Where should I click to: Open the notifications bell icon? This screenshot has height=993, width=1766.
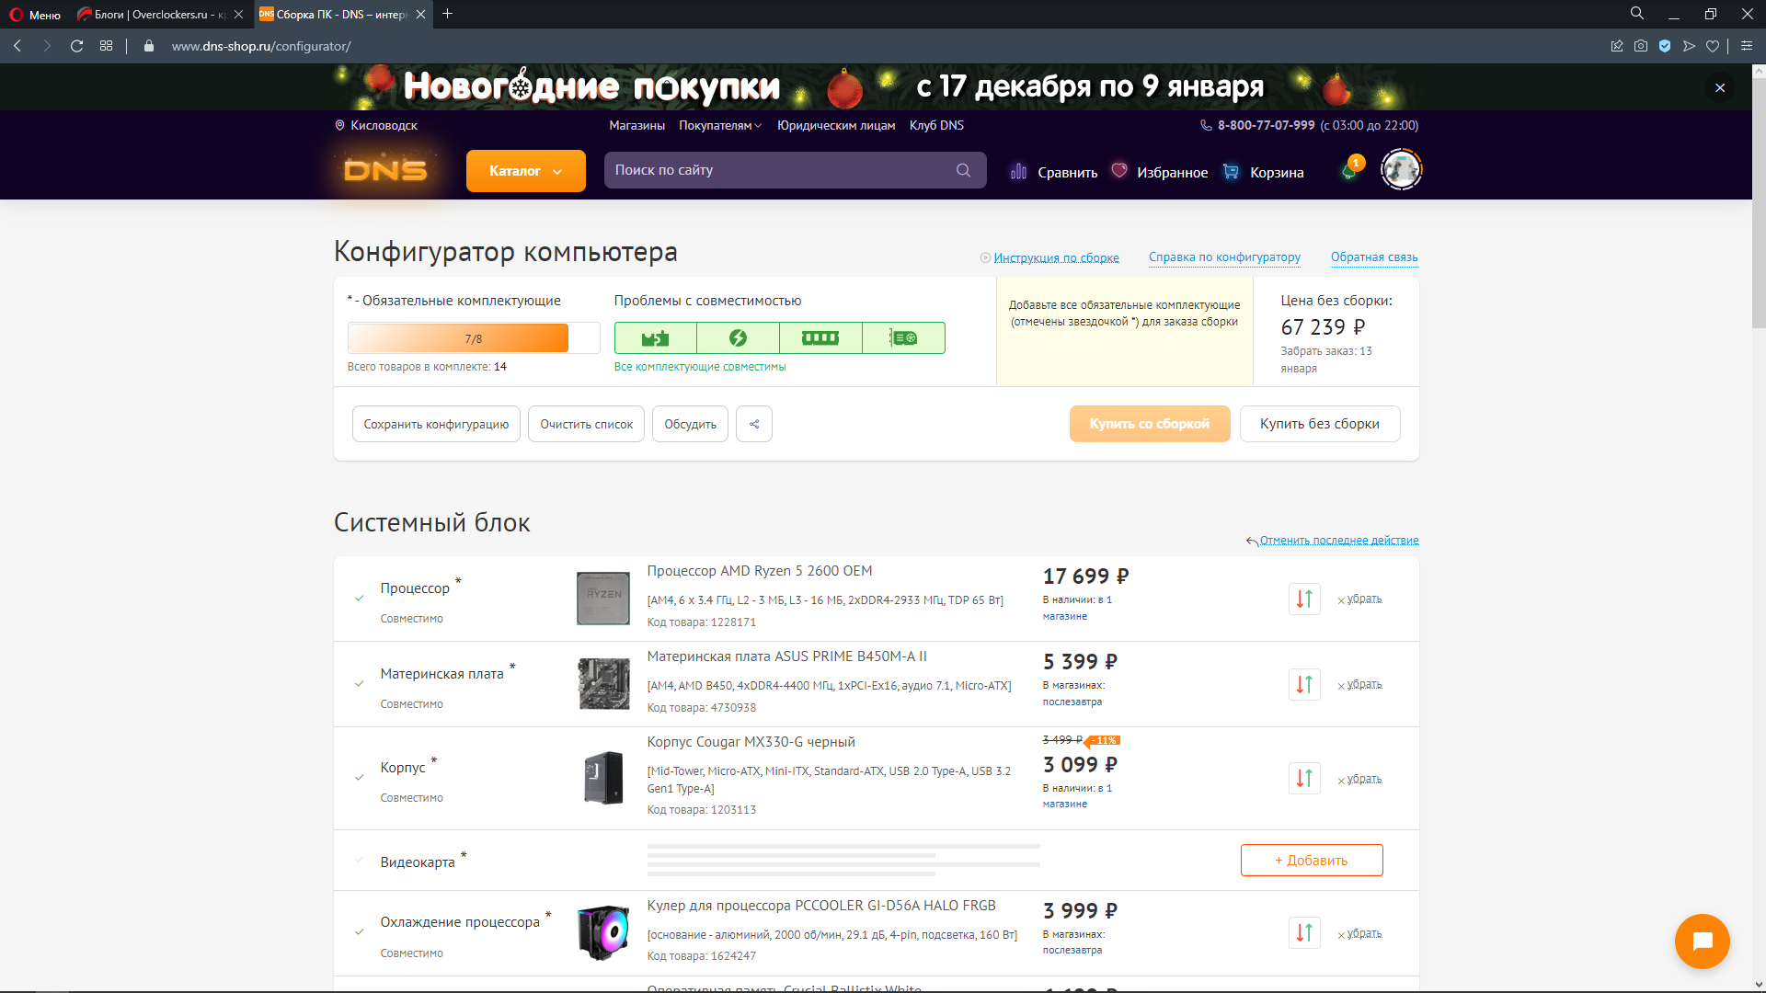pos(1349,171)
